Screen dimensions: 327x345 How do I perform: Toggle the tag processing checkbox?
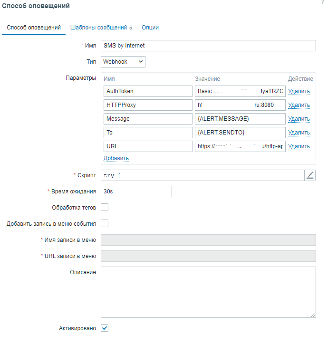pos(105,207)
